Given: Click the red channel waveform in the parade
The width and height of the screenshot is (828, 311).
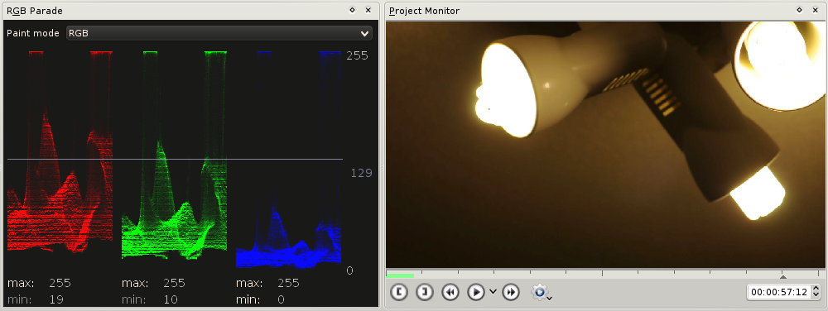Looking at the screenshot, I should pos(60,152).
